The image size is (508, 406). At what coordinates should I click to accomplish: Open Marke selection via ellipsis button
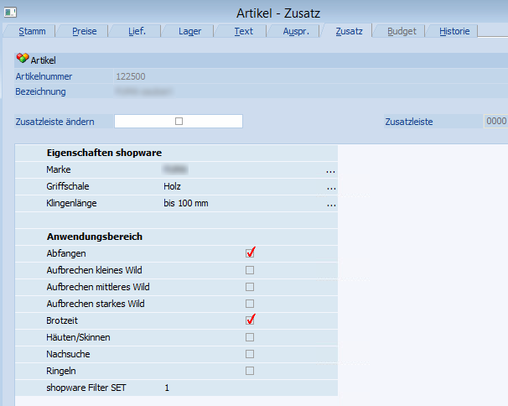click(x=331, y=170)
